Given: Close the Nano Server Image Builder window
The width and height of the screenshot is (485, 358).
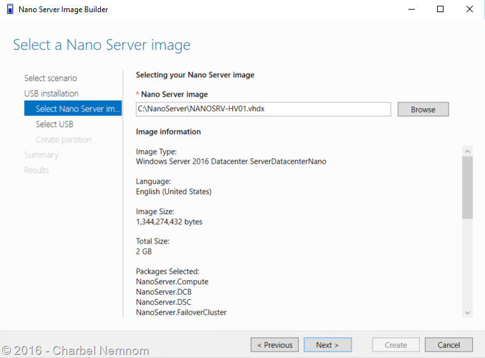Looking at the screenshot, I should pyautogui.click(x=469, y=10).
